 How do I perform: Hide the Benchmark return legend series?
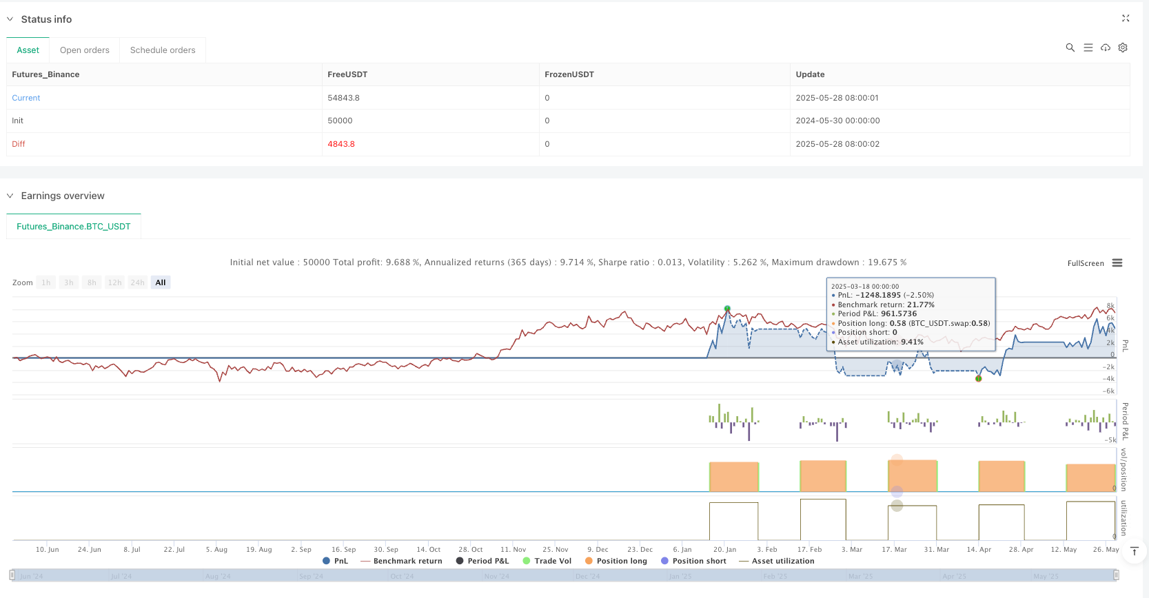point(401,561)
